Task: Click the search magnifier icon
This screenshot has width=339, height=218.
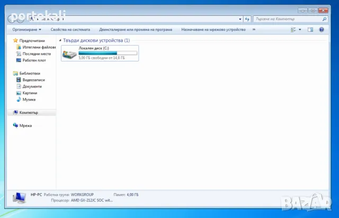Action: pos(324,19)
